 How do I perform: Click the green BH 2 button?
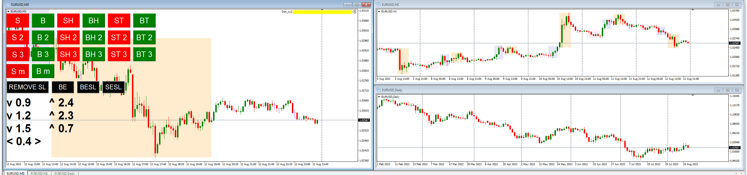pyautogui.click(x=94, y=37)
